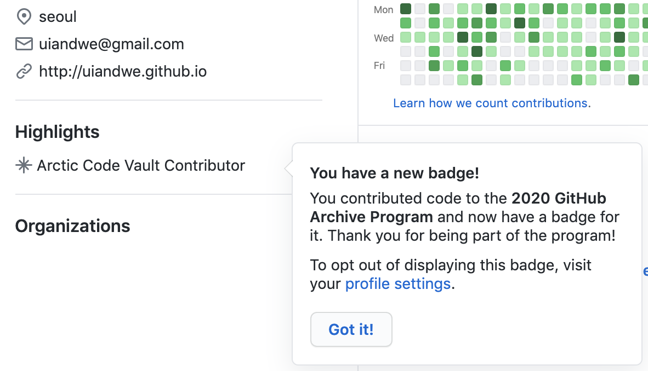648x371 pixels.
Task: Select the Arctic Code Vault Contributor badge text
Action: pyautogui.click(x=141, y=166)
